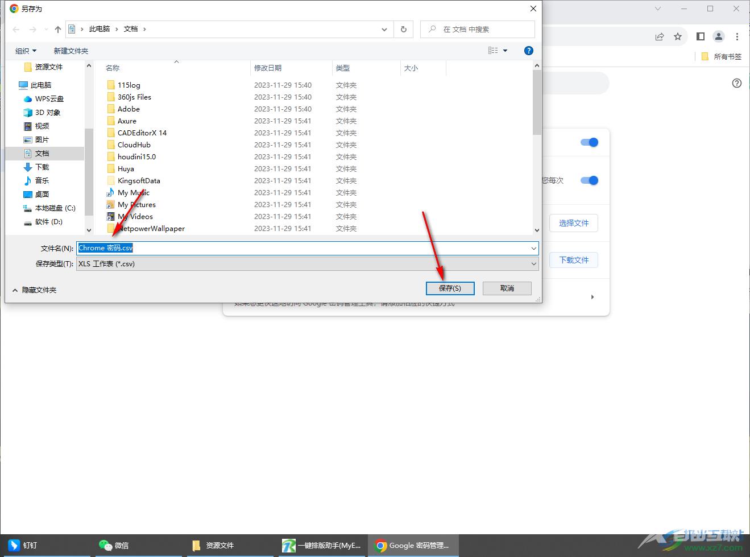Click the view mode icon in the dialog toolbar
750x557 pixels.
pyautogui.click(x=493, y=51)
